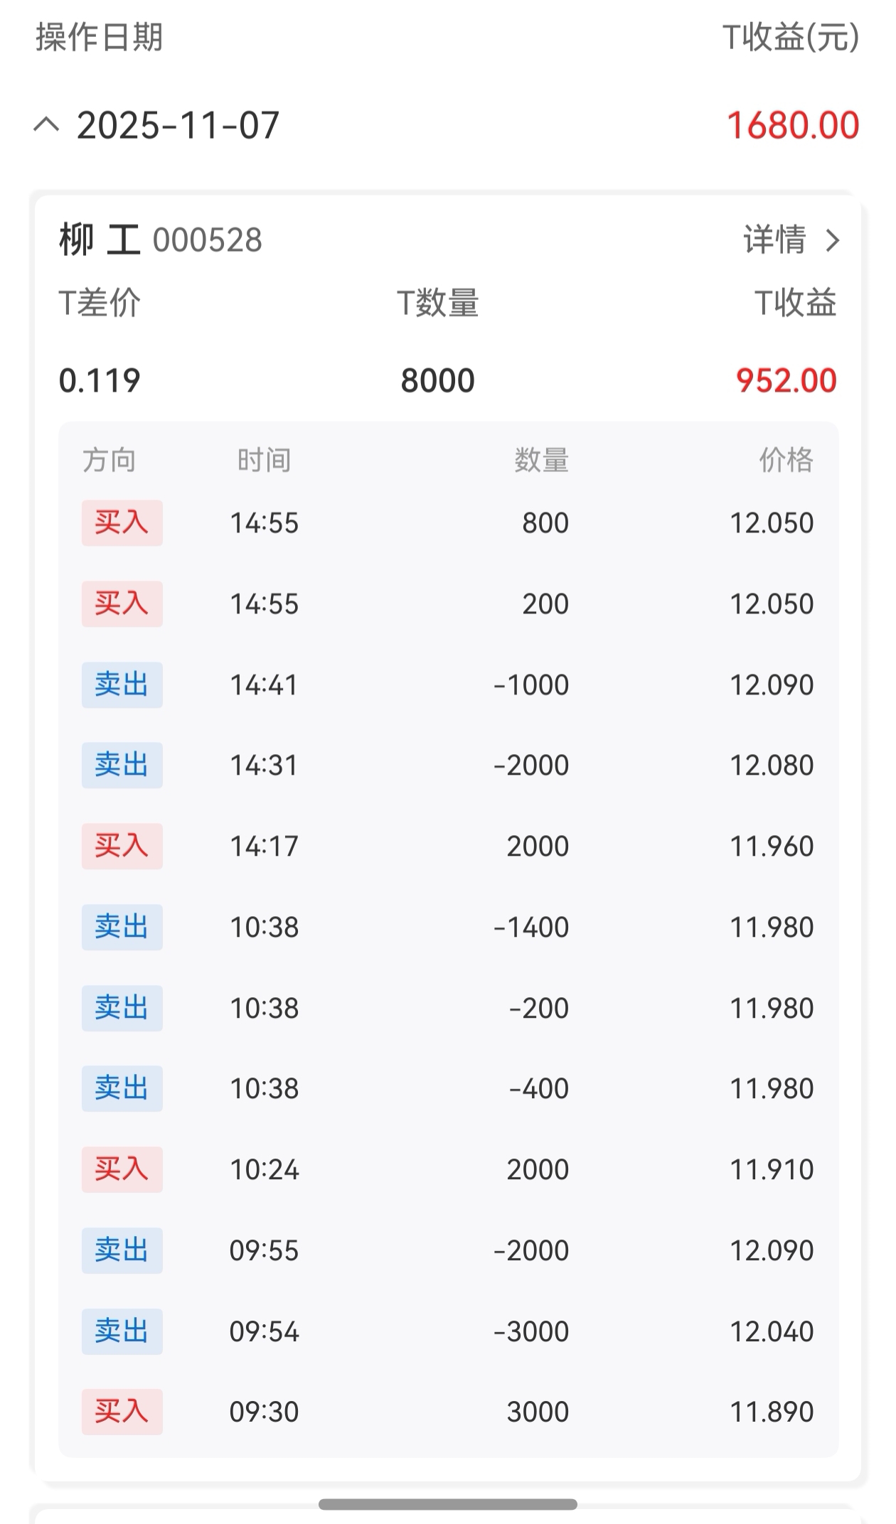Viewport: 896px width, 1524px height.
Task: Collapse the 2025-11-07 date section
Action: (47, 126)
